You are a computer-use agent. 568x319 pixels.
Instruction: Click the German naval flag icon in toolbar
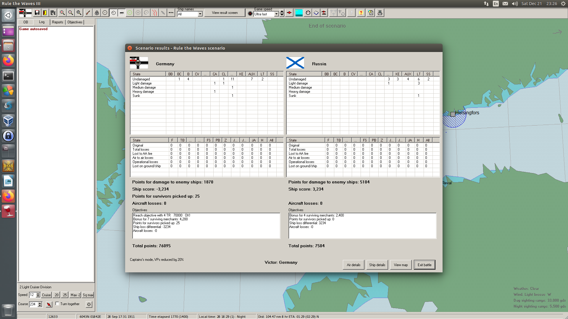click(x=25, y=13)
